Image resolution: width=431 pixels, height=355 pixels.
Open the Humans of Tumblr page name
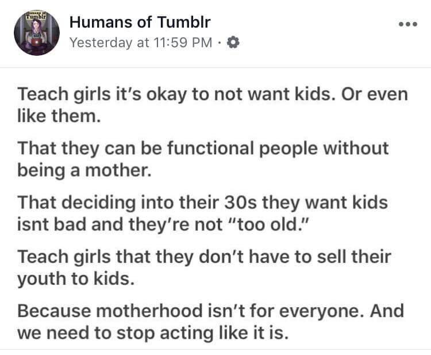(140, 22)
